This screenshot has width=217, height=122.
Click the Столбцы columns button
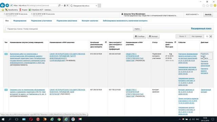(x=140, y=36)
